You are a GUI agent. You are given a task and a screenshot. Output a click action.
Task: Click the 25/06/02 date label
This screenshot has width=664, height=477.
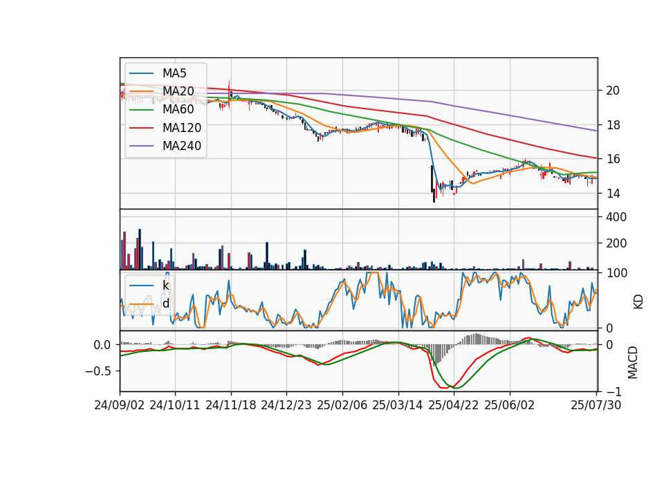510,405
